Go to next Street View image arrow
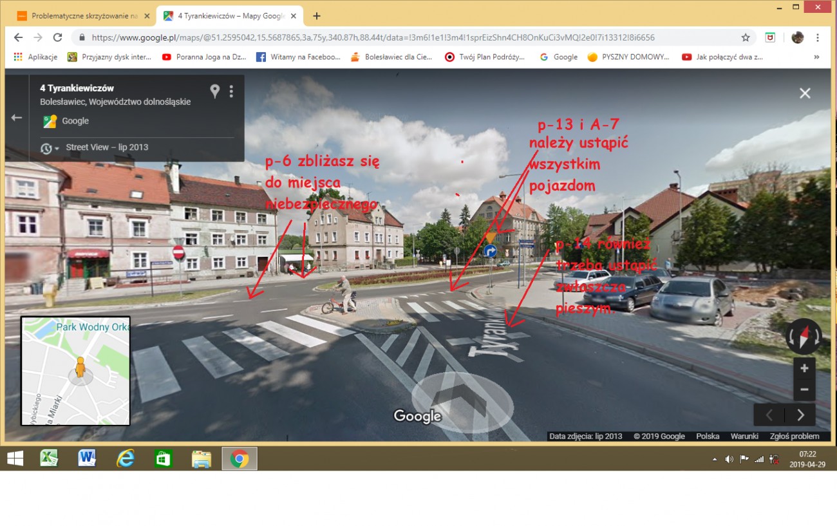 (800, 415)
